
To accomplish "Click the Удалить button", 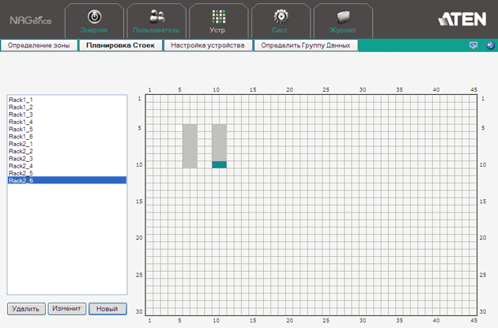I will [26, 308].
